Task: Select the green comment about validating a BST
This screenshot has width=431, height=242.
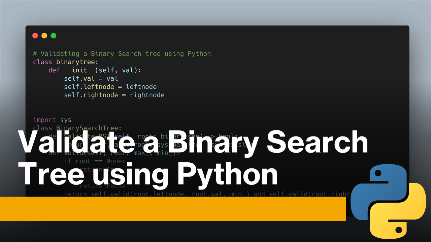Action: pyautogui.click(x=122, y=53)
